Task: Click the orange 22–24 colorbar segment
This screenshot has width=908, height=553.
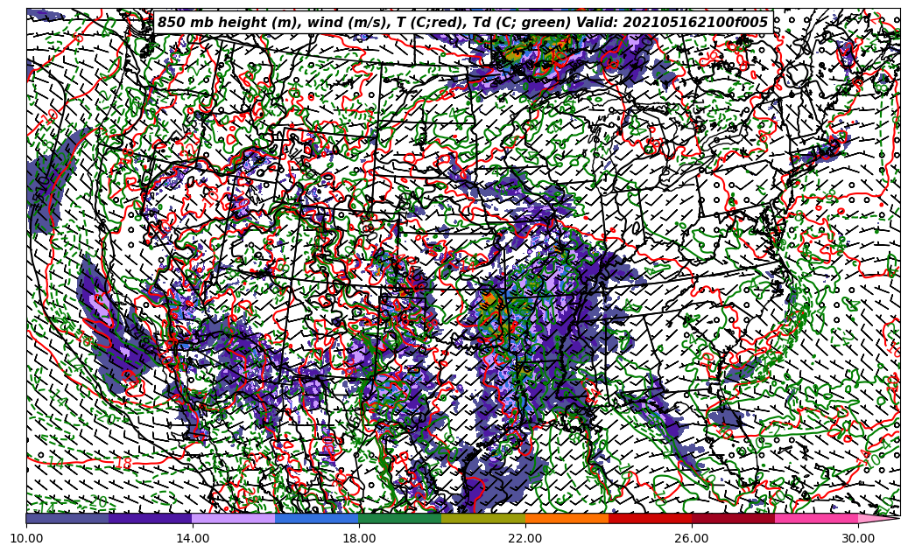Action: (x=567, y=518)
